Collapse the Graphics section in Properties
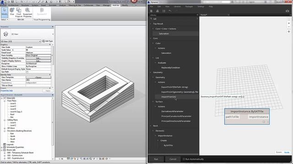Screen dimensions: 293x164 [x=50, y=45]
